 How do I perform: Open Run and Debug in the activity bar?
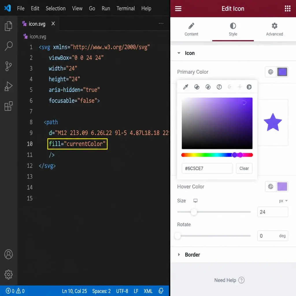point(8,86)
